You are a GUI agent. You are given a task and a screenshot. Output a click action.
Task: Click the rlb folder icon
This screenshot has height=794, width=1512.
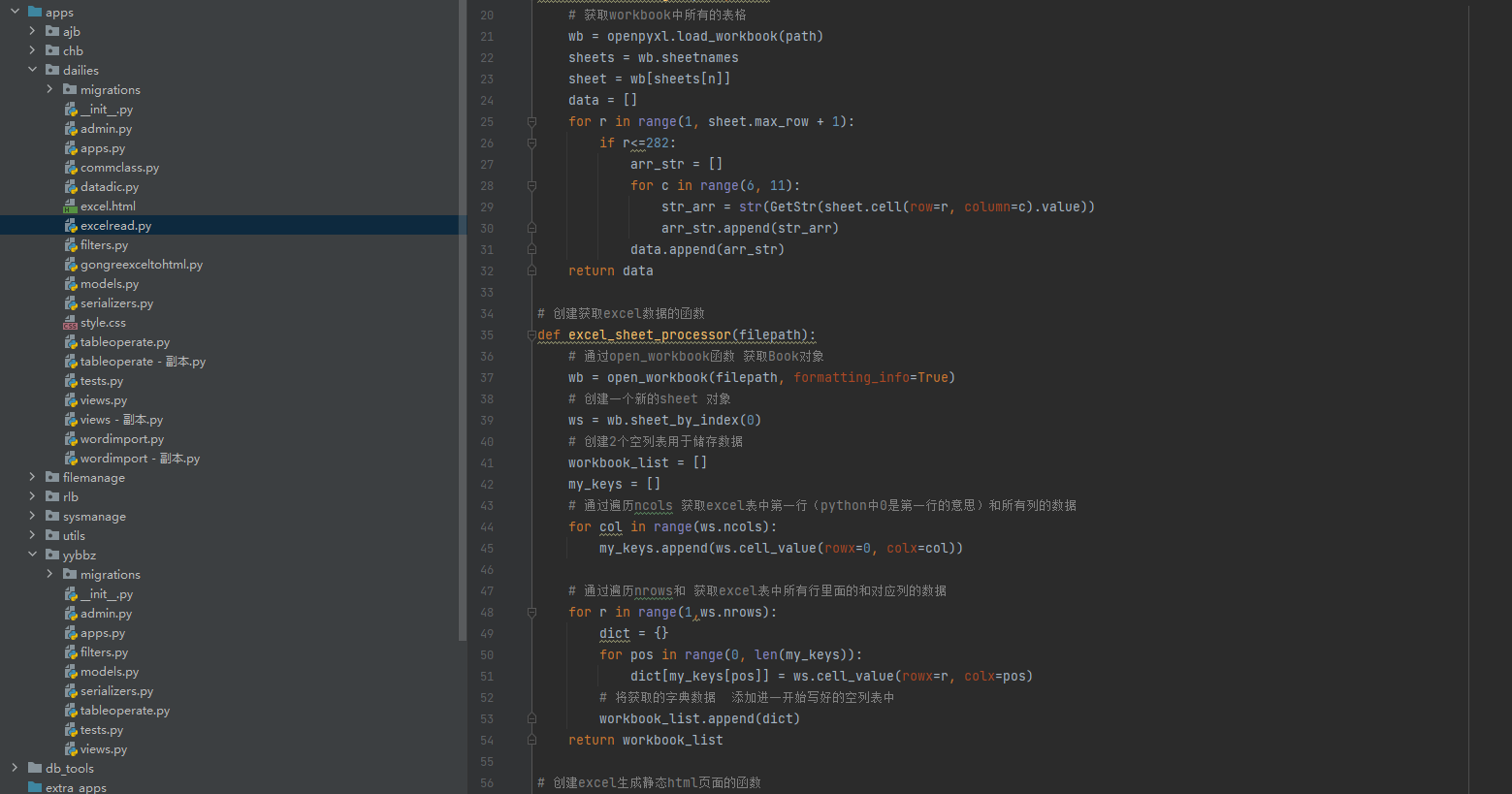tap(52, 496)
